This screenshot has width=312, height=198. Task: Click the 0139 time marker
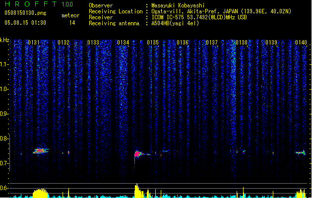click(x=271, y=42)
